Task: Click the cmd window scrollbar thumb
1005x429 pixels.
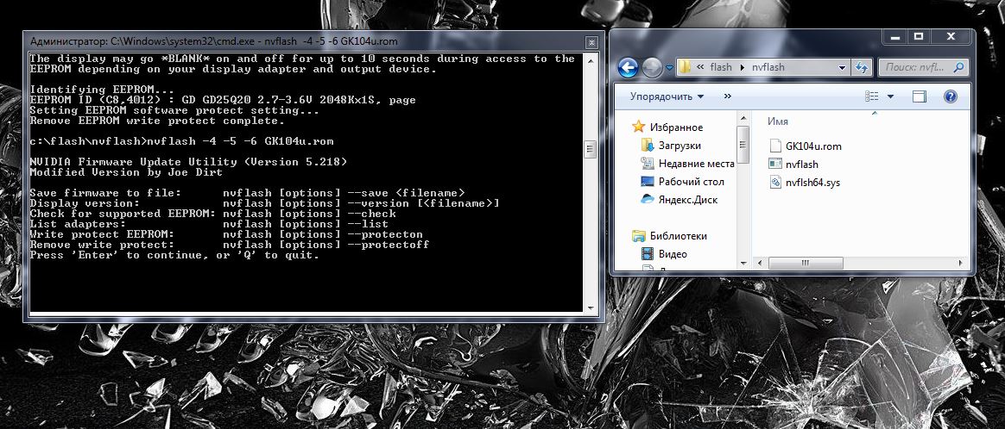Action: (590, 149)
